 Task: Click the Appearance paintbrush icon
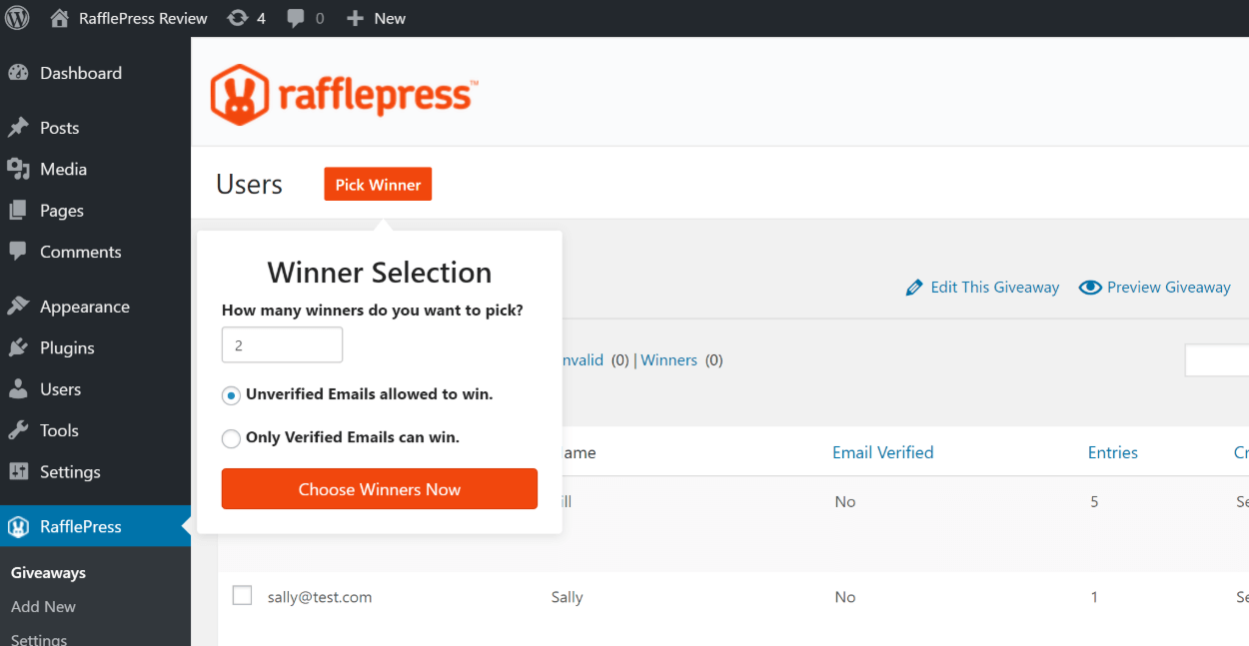18,307
